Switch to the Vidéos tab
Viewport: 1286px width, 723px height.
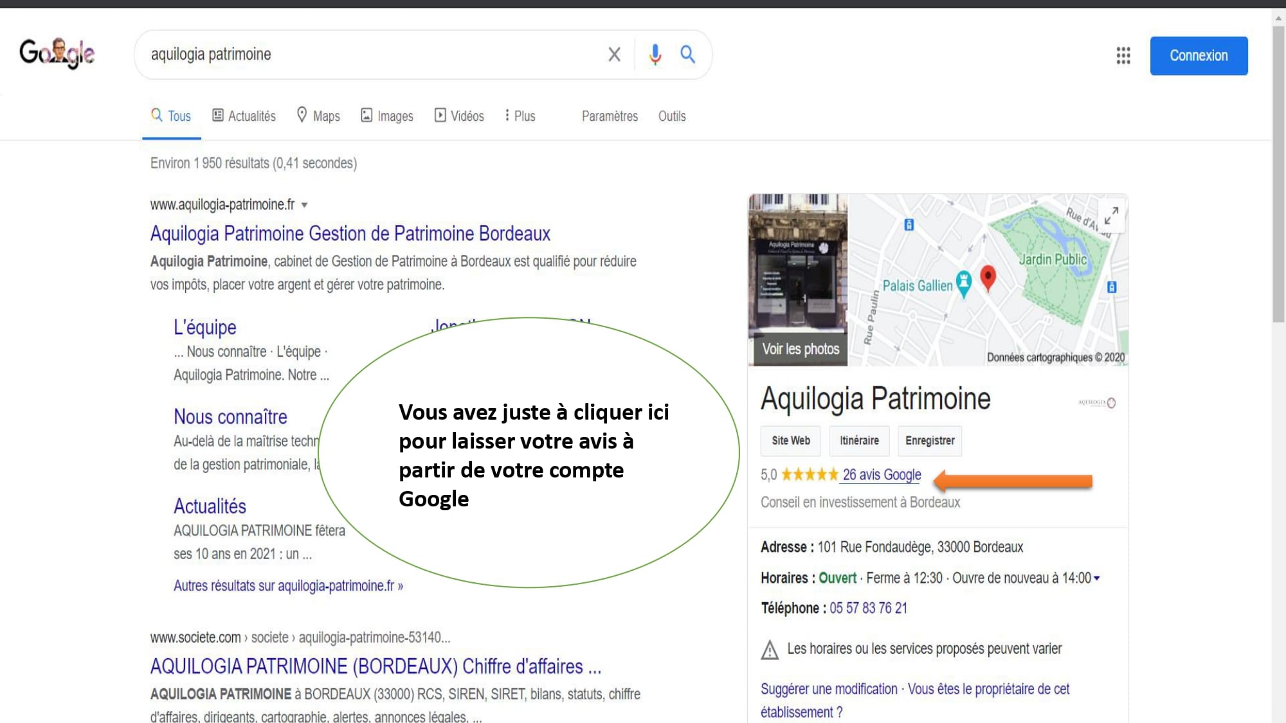pyautogui.click(x=459, y=116)
